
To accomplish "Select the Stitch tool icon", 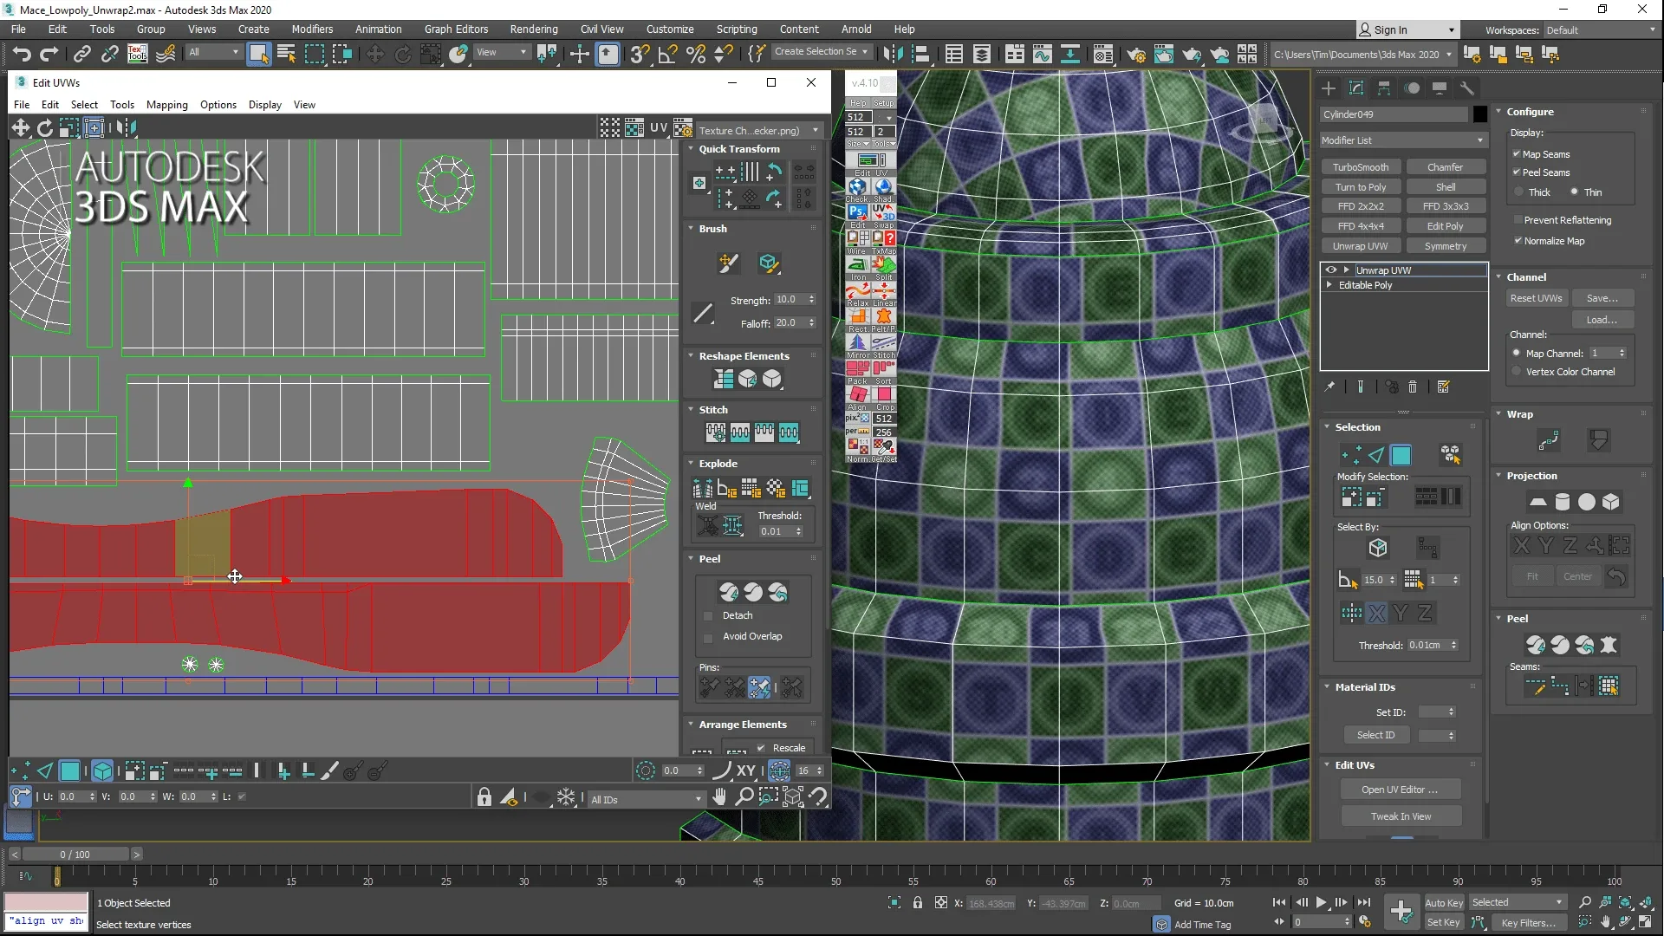I will point(714,431).
